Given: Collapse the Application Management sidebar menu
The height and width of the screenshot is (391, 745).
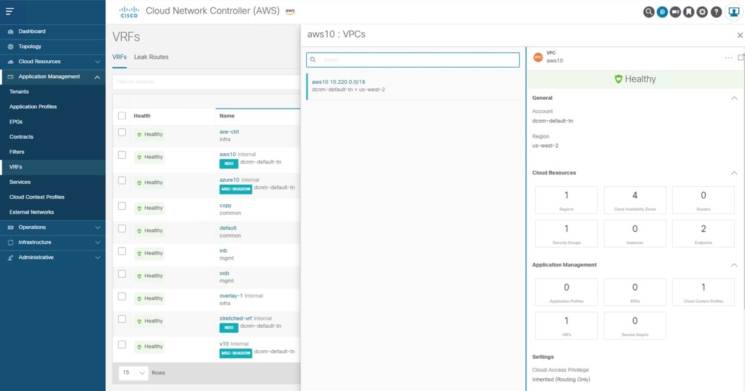Looking at the screenshot, I should 97,77.
